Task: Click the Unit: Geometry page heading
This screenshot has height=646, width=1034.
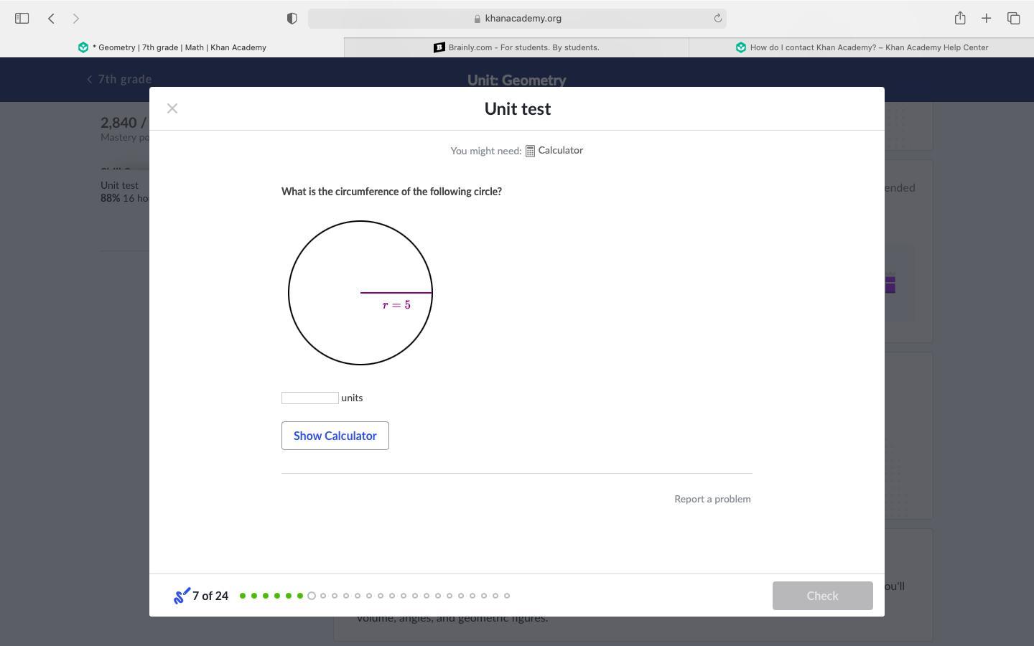Action: pyautogui.click(x=517, y=80)
